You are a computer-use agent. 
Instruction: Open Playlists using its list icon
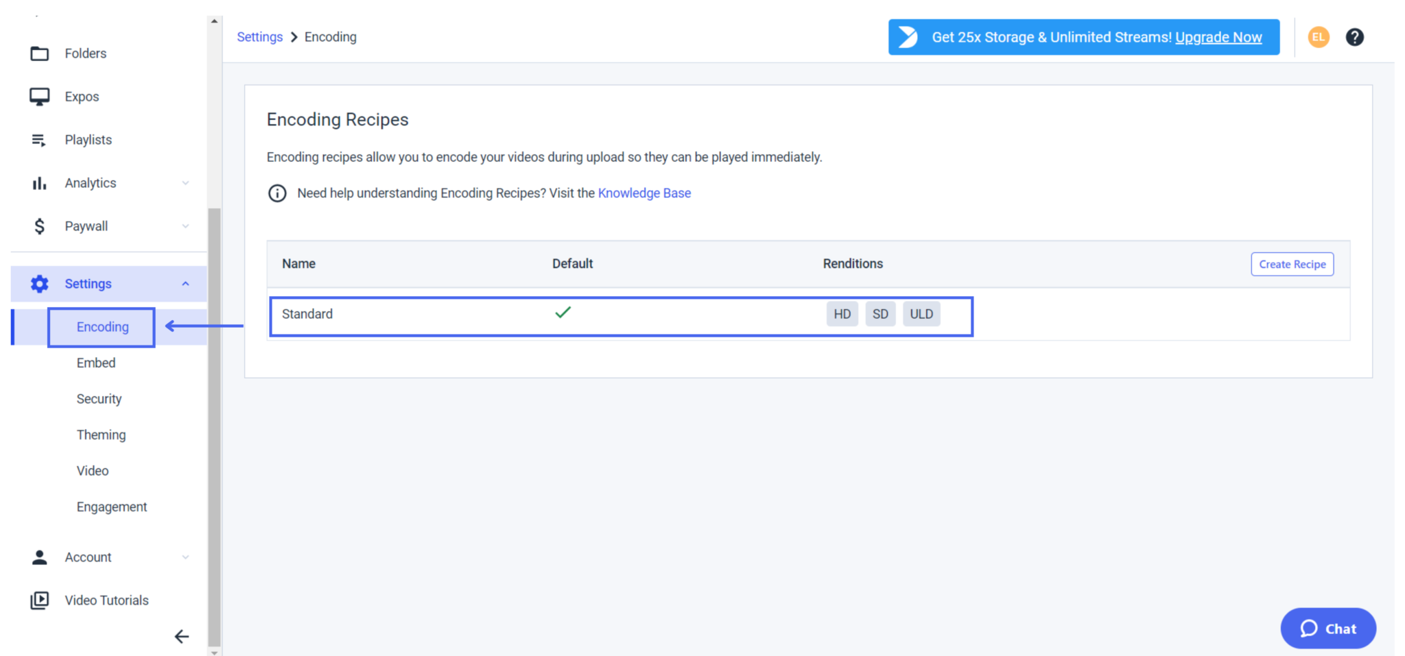coord(39,140)
